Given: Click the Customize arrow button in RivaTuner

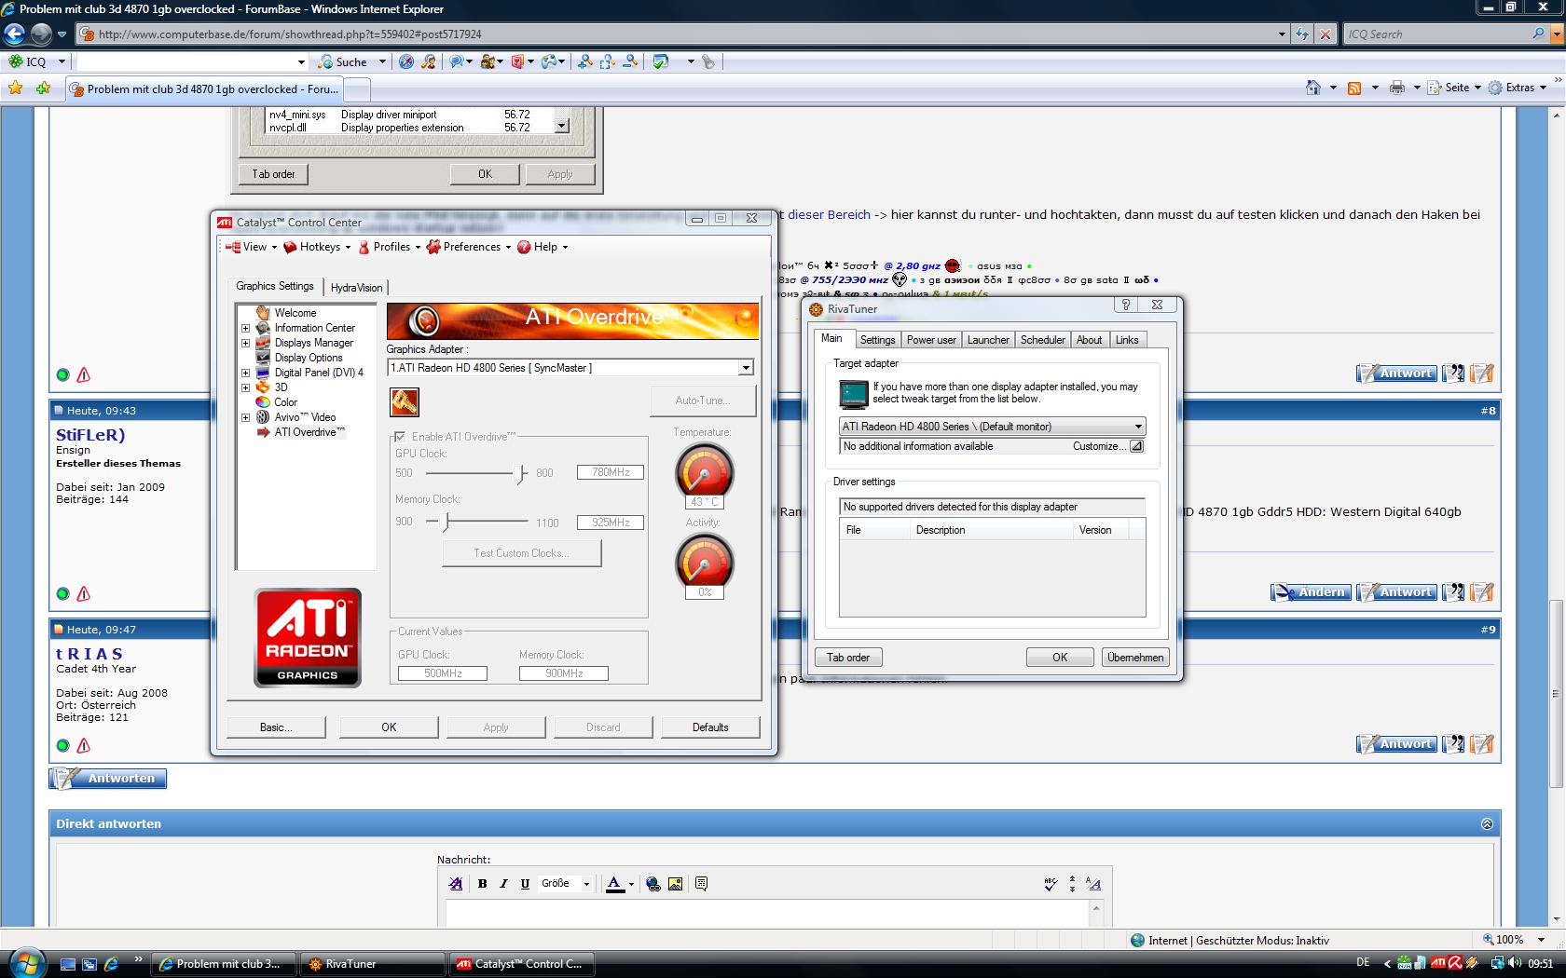Looking at the screenshot, I should click(x=1136, y=446).
